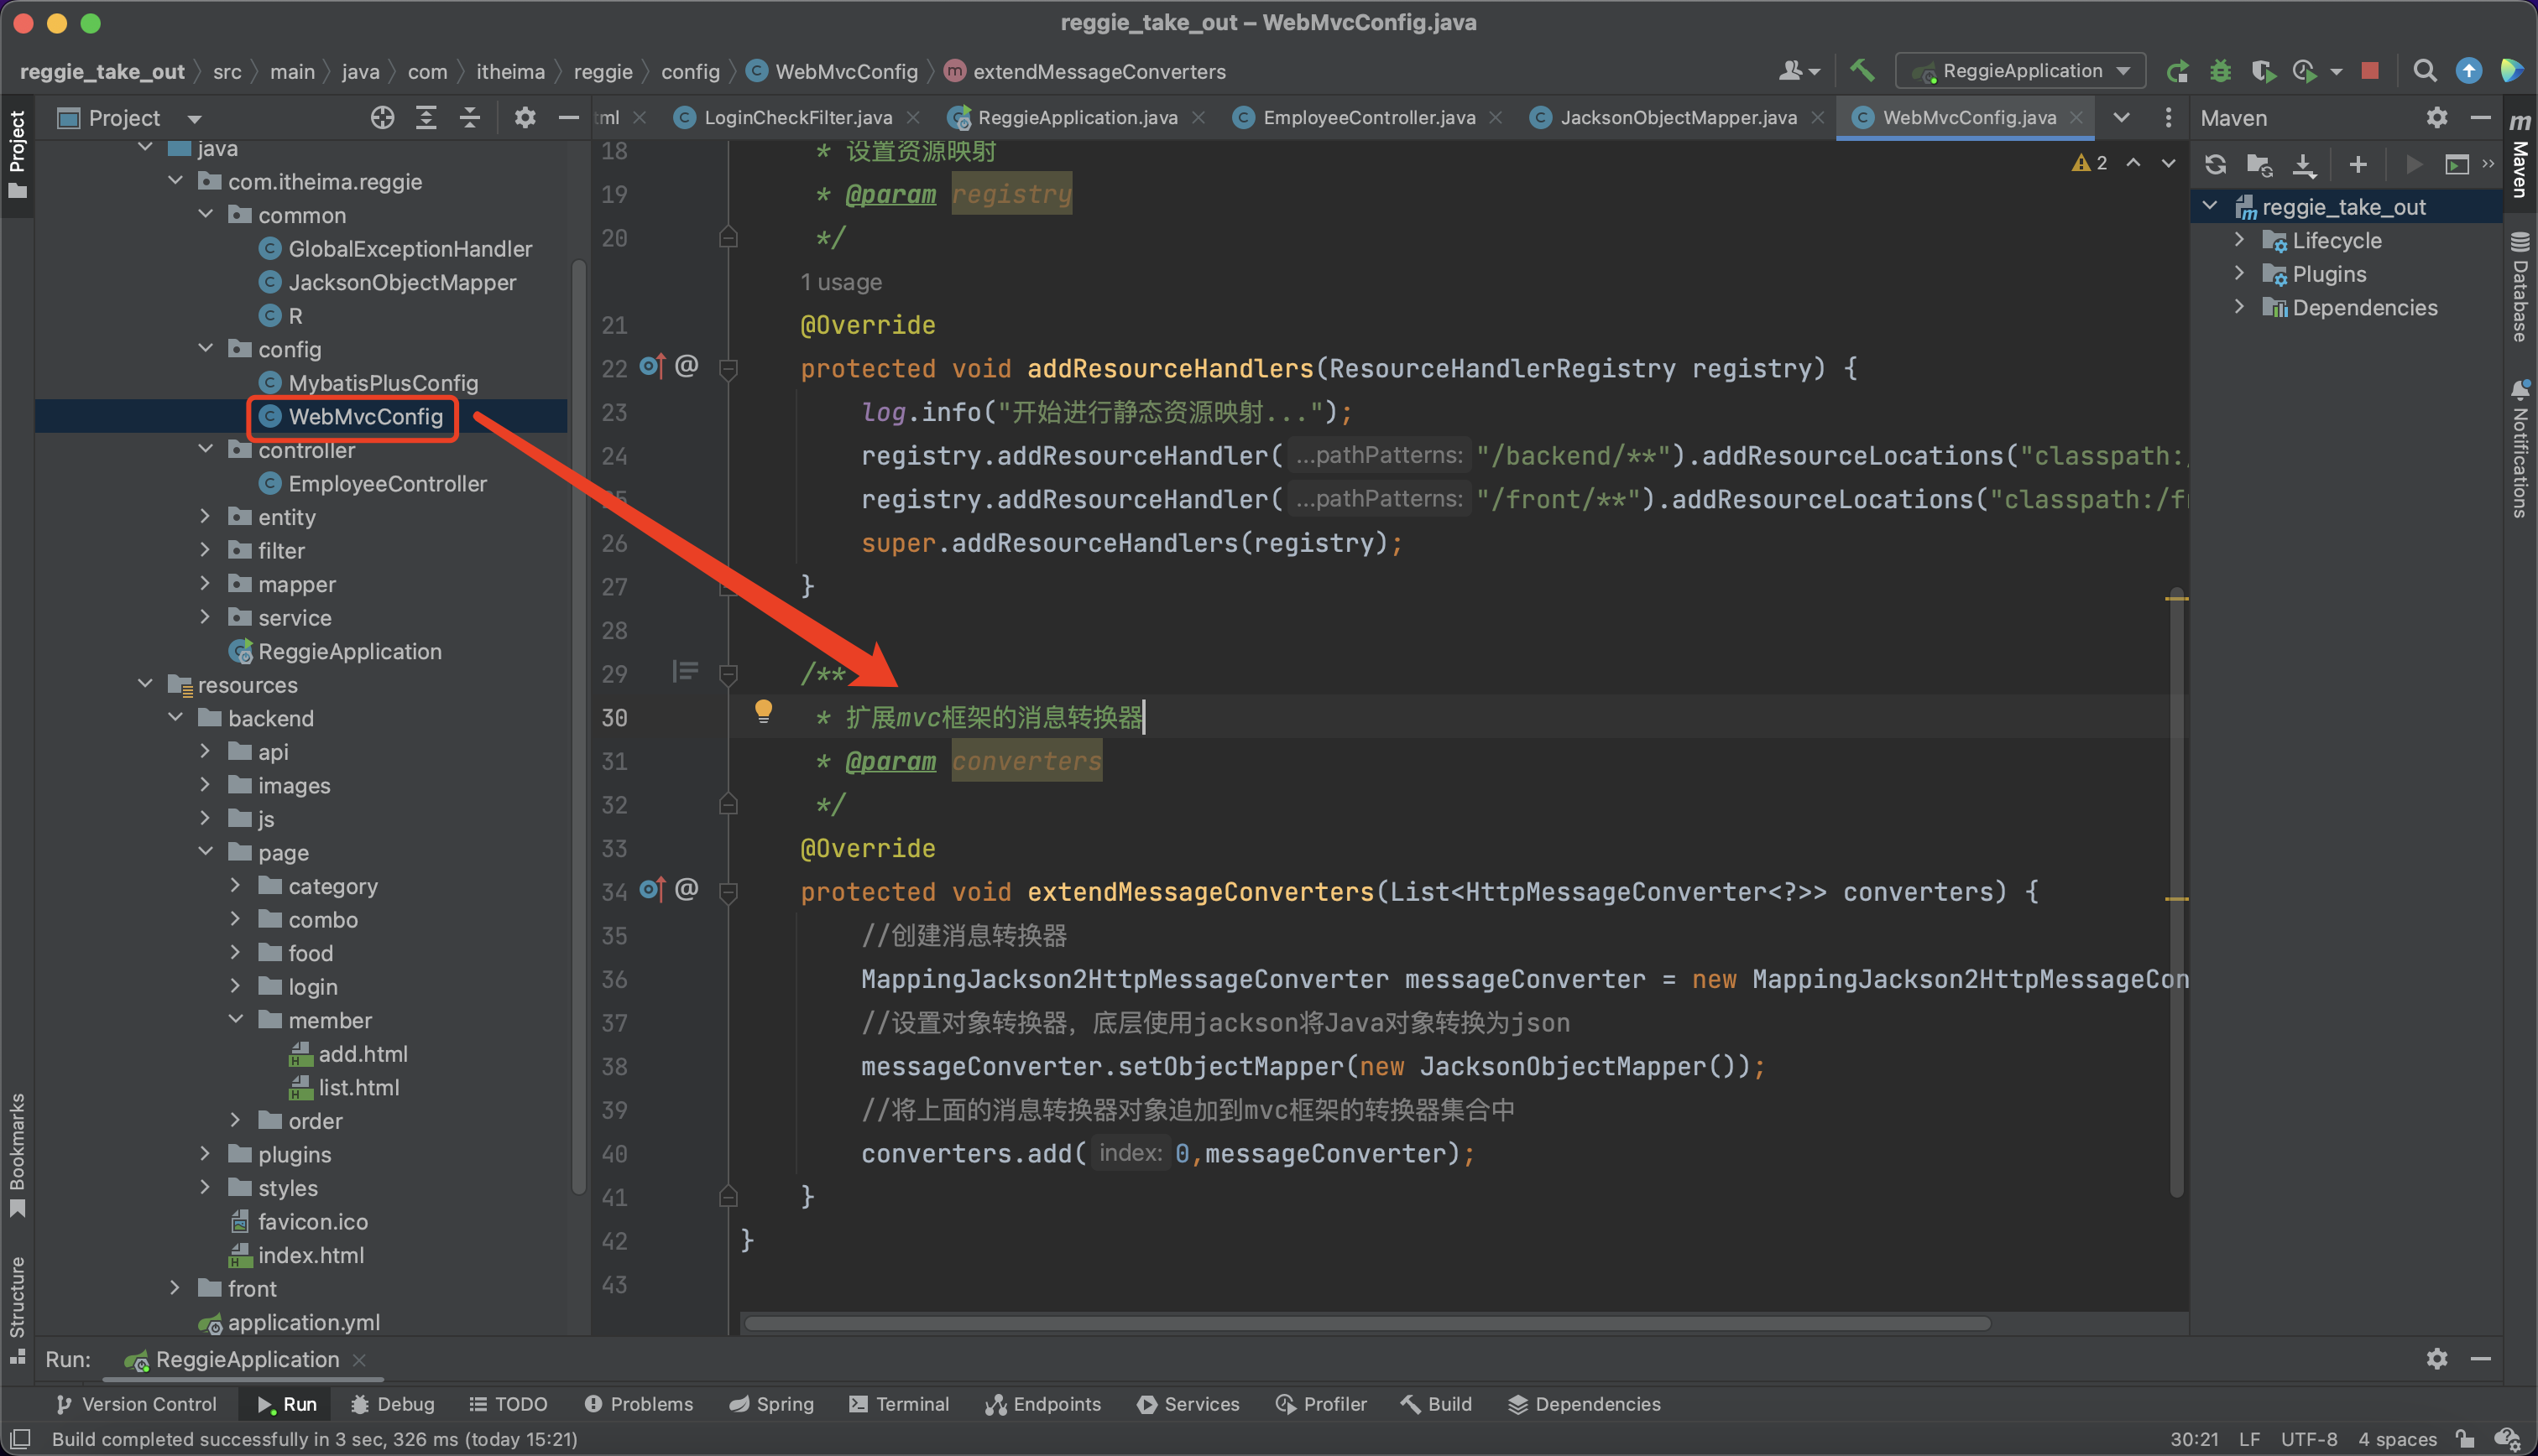The width and height of the screenshot is (2538, 1456).
Task: Click the Debug bug icon
Action: [2220, 71]
